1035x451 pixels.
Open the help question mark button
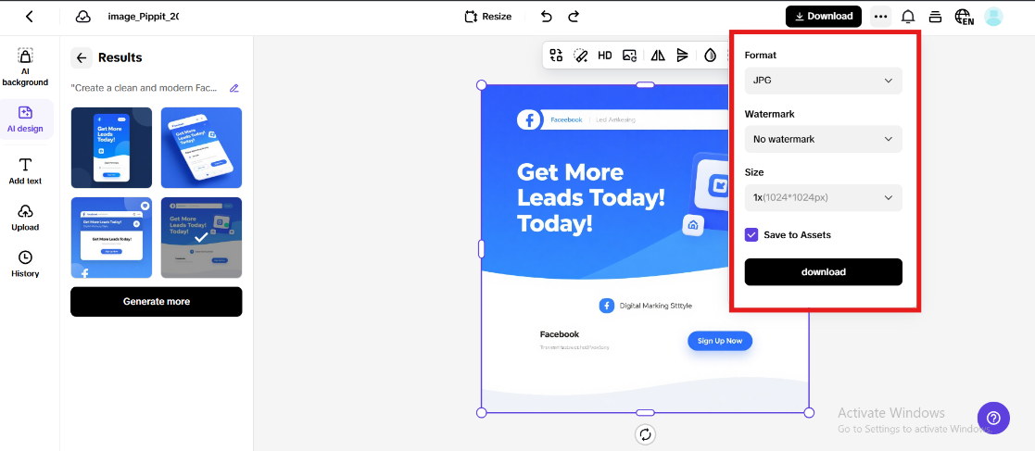tap(993, 418)
